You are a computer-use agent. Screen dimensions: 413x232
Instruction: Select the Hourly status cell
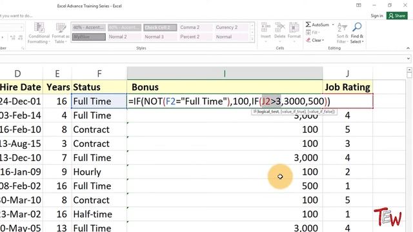pyautogui.click(x=99, y=172)
